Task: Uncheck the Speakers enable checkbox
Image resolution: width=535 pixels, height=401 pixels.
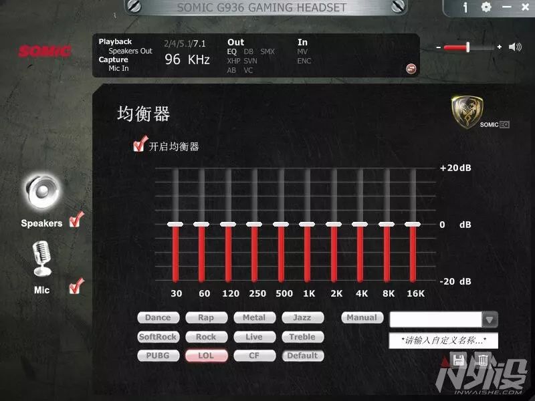Action: coord(75,221)
